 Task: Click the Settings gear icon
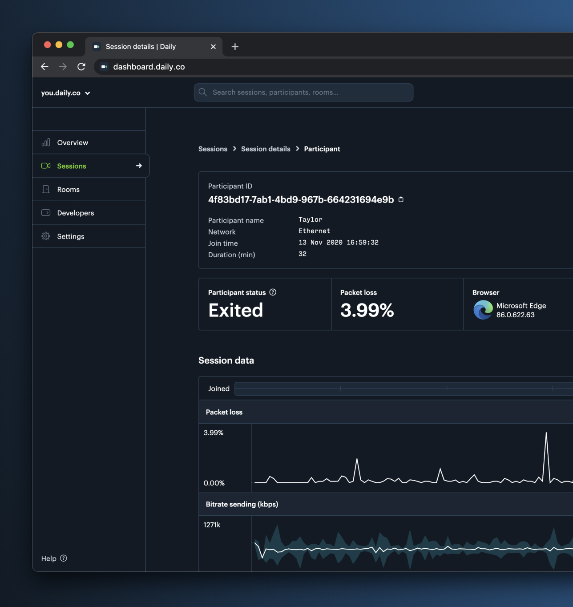coord(46,236)
